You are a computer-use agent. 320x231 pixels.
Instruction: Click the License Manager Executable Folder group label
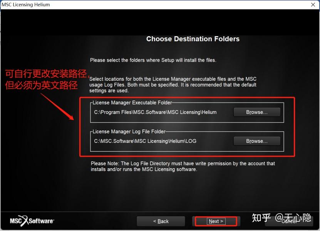click(x=132, y=103)
